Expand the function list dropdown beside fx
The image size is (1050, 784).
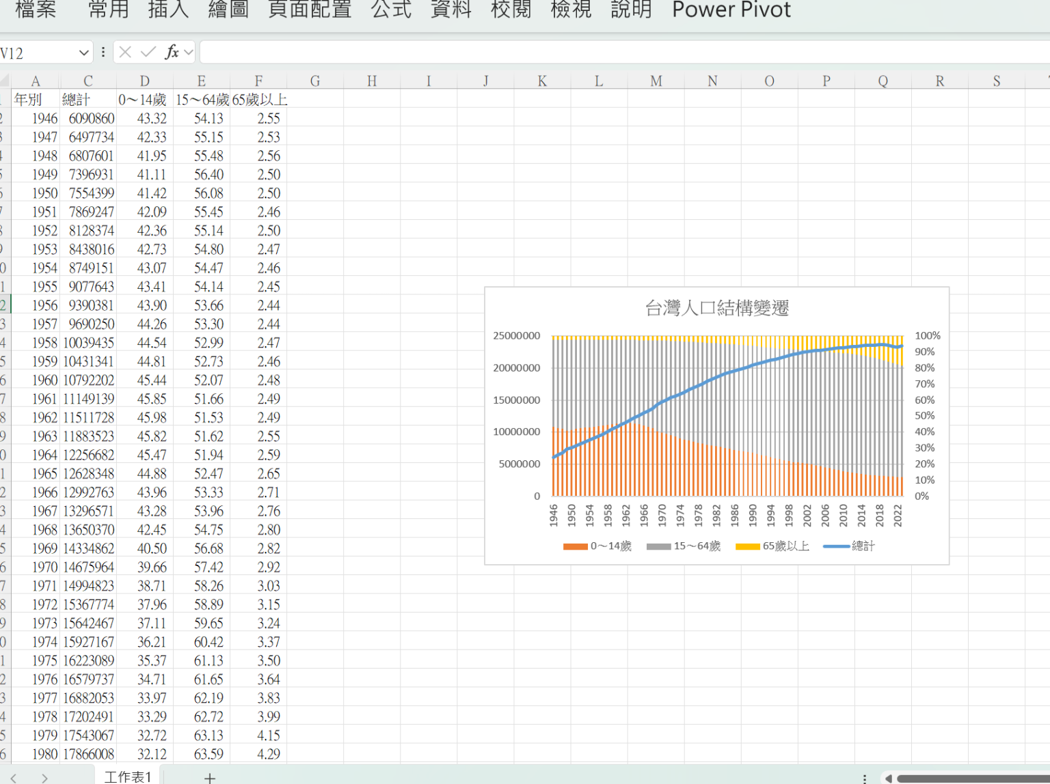[x=189, y=52]
